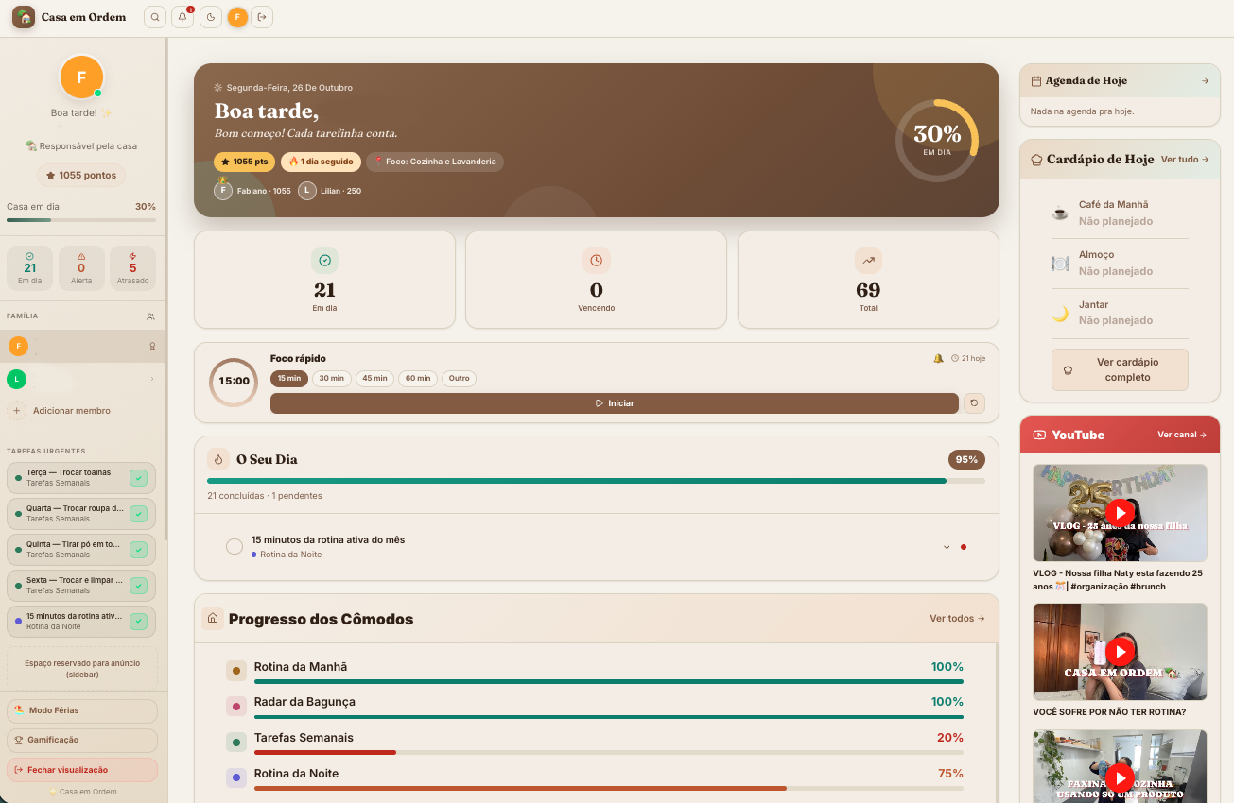Select 30 min focus duration
This screenshot has height=803, width=1234.
pyautogui.click(x=331, y=378)
